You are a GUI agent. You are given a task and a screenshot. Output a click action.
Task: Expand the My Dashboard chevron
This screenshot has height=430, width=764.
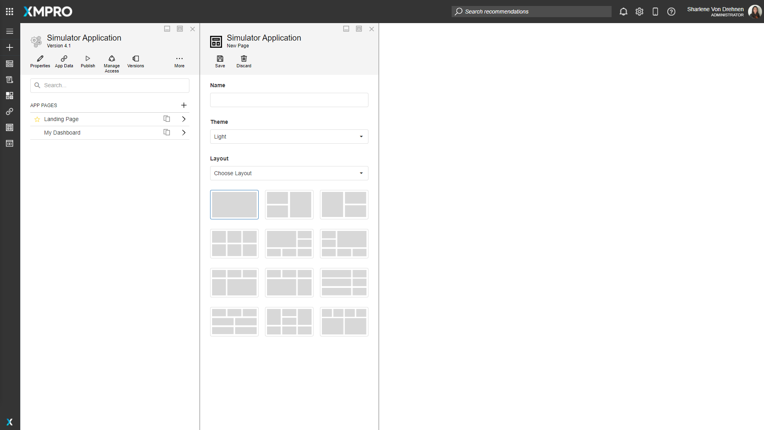[183, 132]
